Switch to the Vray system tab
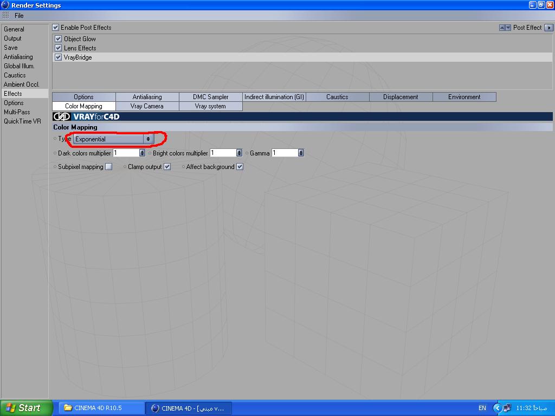Image resolution: width=555 pixels, height=416 pixels. pos(211,106)
